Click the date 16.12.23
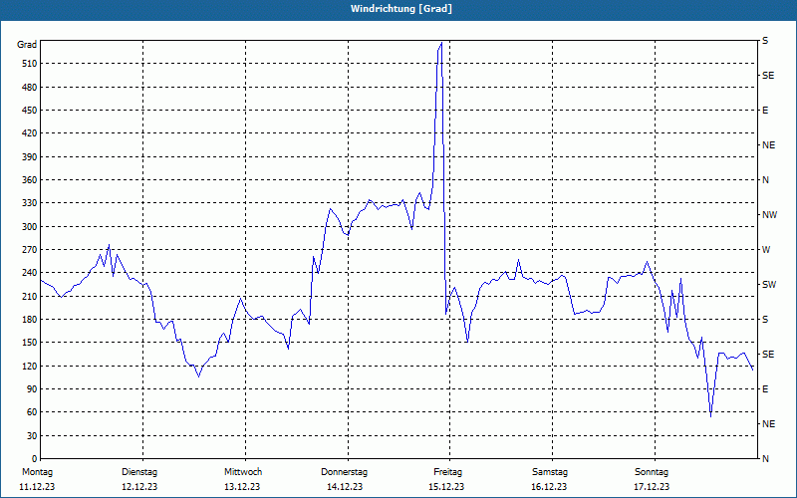 coord(550,487)
